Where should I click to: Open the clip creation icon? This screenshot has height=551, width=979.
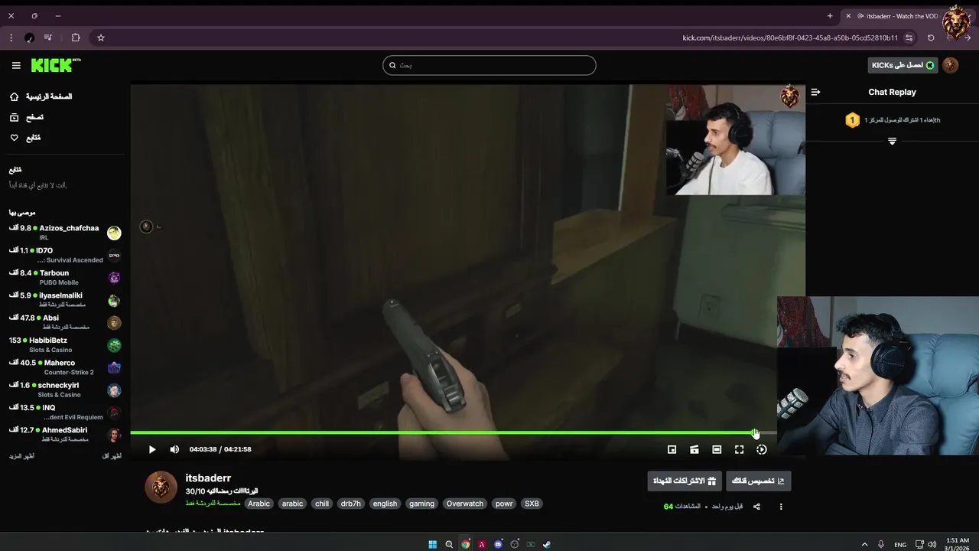694,449
